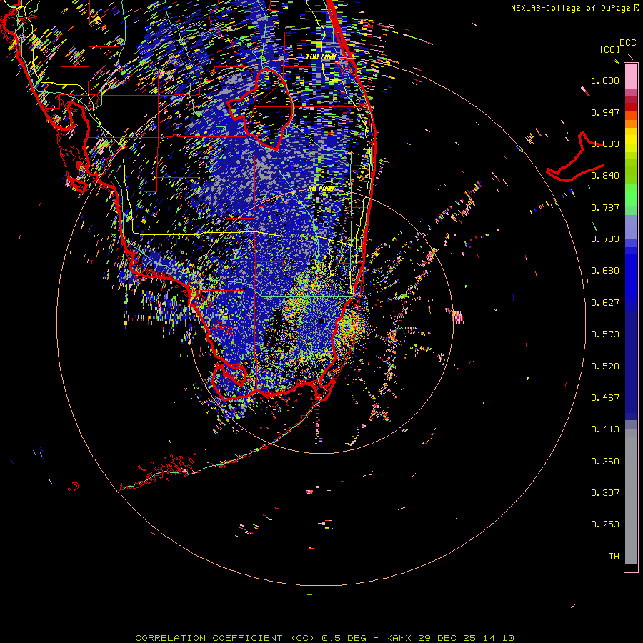Image resolution: width=643 pixels, height=643 pixels.
Task: Click the 0.840 legend value
Action: tap(605, 176)
